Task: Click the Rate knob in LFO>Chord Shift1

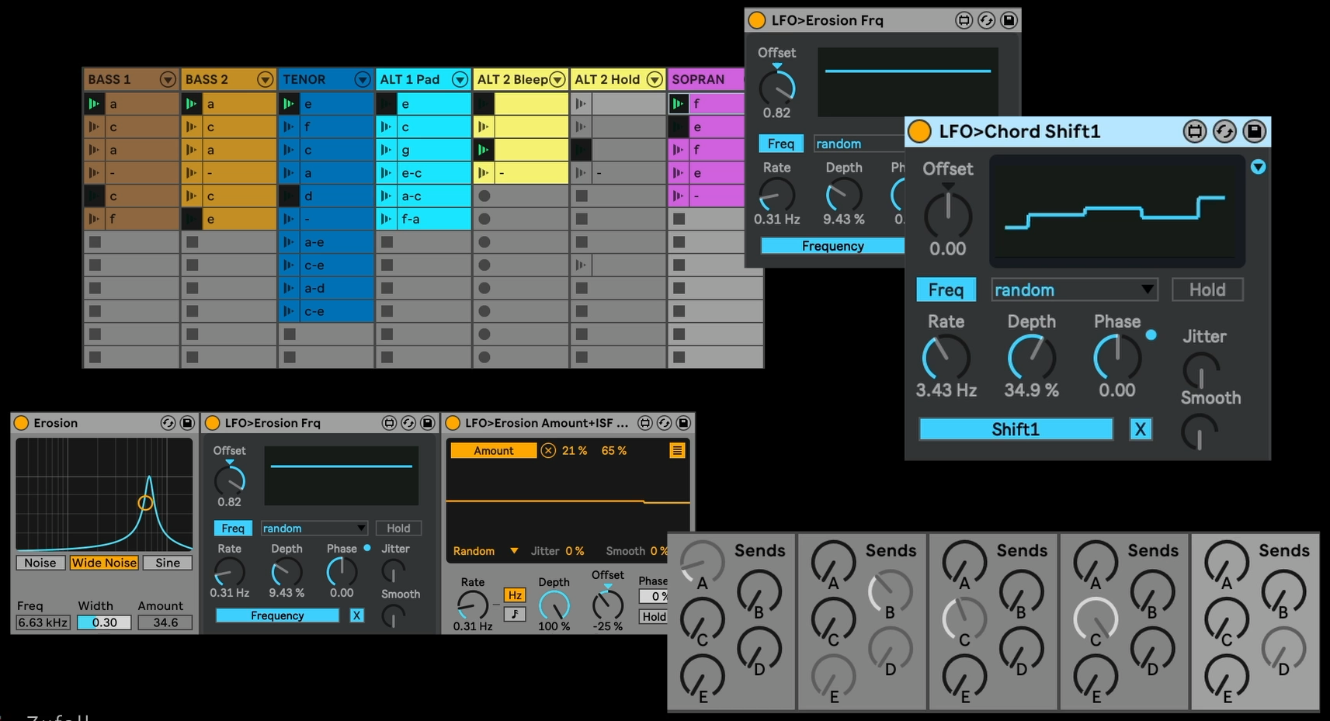Action: tap(945, 359)
